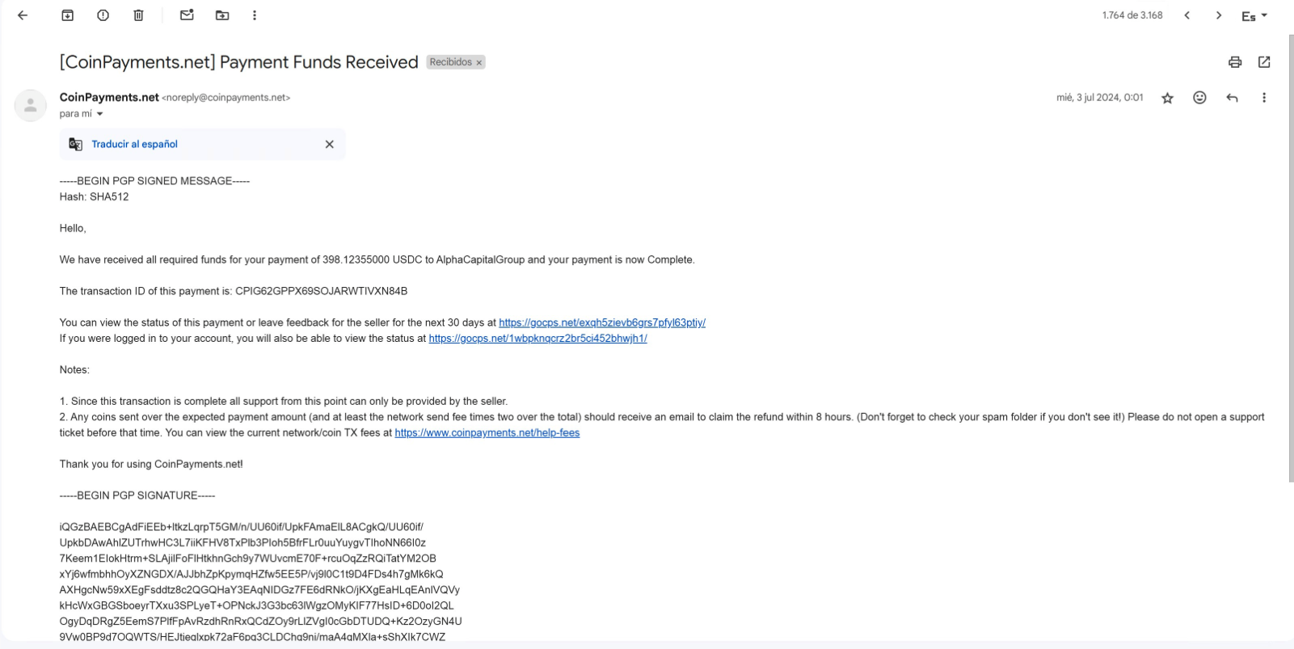Open the Move to folder icon
The height and width of the screenshot is (649, 1294).
coord(222,15)
